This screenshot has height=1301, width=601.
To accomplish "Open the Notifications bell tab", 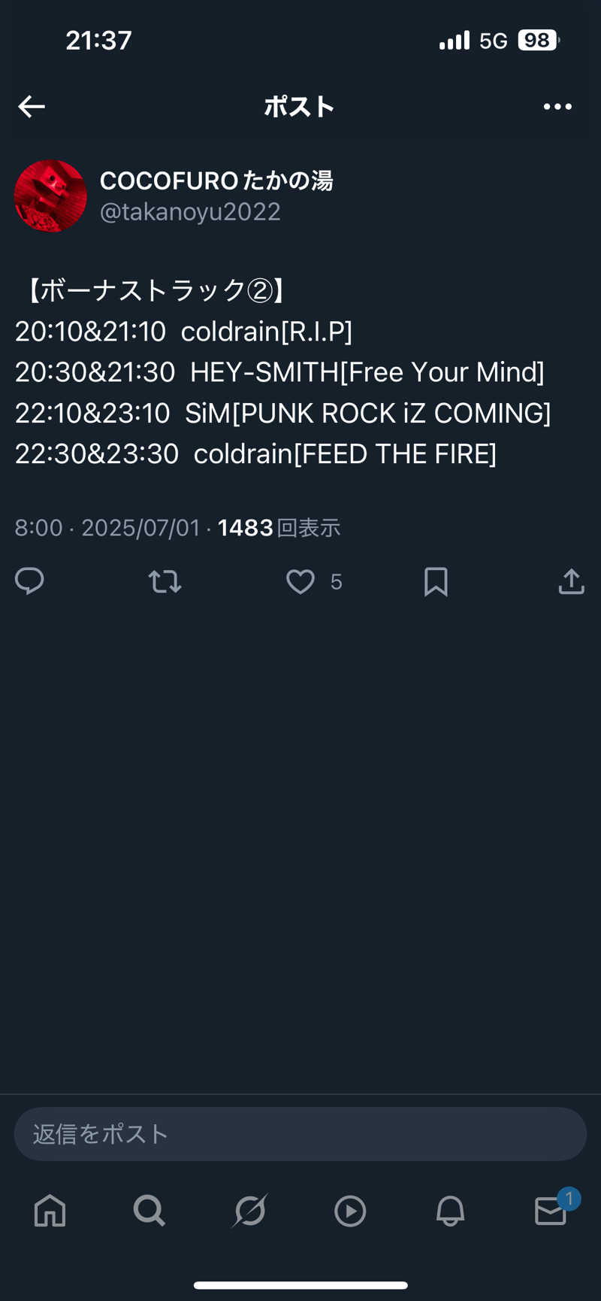I will (450, 1211).
